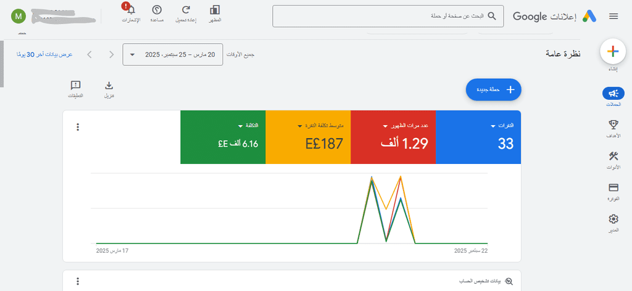The image size is (632, 291).
Task: Open the Notifications bell icon
Action: 131,10
